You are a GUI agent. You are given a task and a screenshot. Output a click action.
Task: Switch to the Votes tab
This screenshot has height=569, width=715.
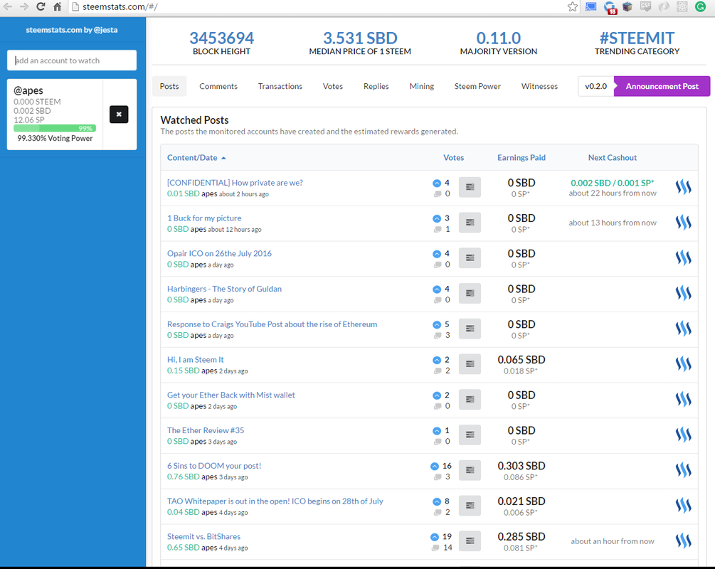point(333,86)
